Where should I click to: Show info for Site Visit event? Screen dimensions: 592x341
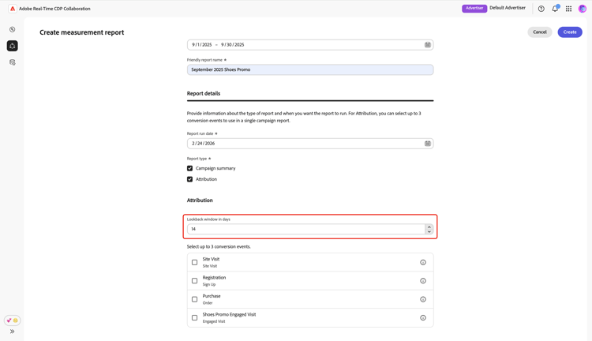(423, 263)
